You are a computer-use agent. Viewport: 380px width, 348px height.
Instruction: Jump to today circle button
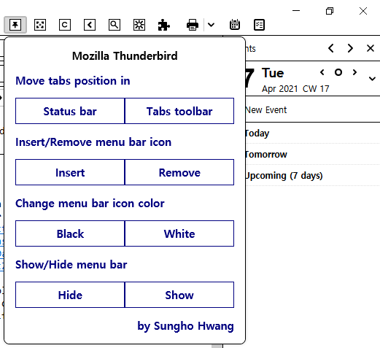coord(338,72)
